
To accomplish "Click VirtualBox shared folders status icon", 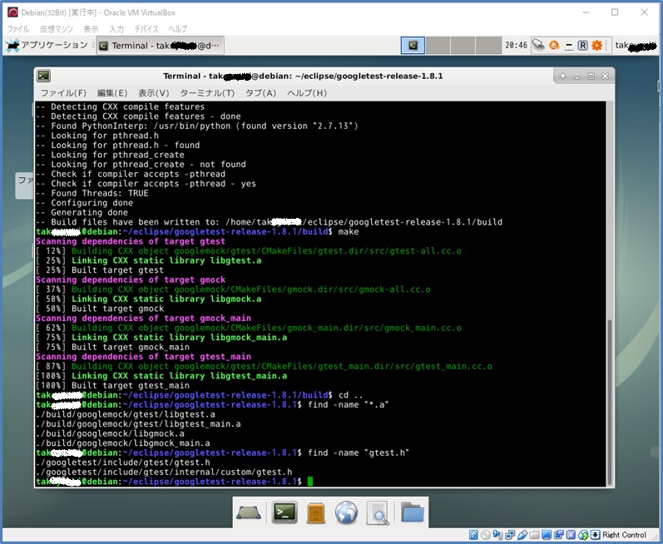I will [534, 535].
